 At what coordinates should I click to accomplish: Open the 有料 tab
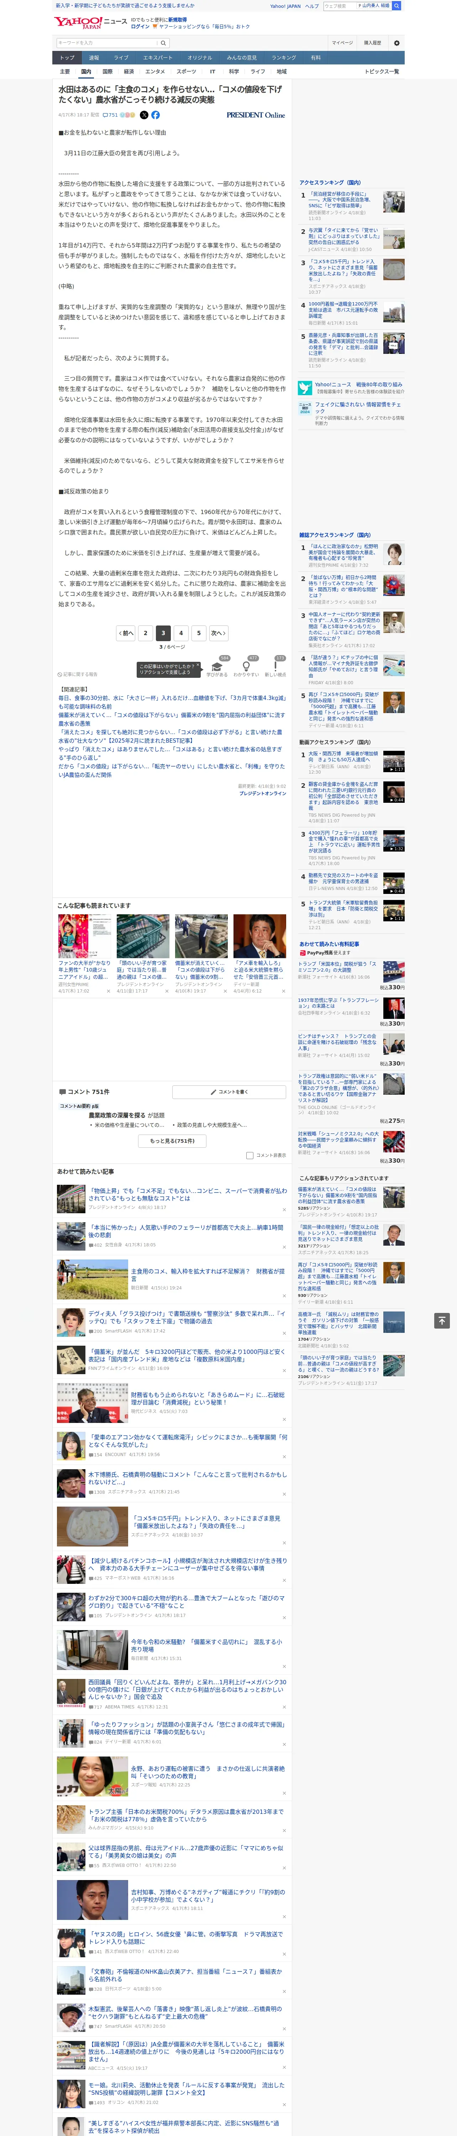click(x=315, y=58)
